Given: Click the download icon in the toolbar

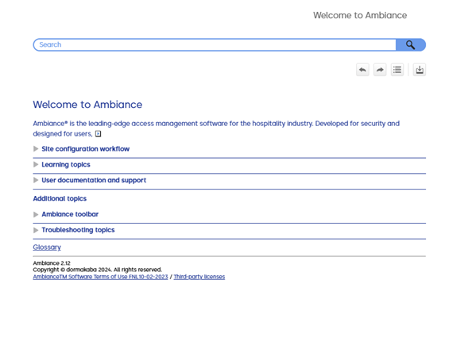Looking at the screenshot, I should (420, 70).
